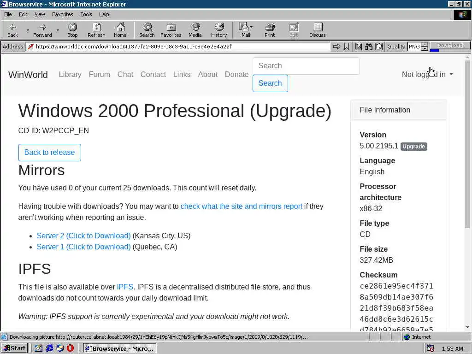Refresh the current page
The height and width of the screenshot is (354, 472).
96,30
